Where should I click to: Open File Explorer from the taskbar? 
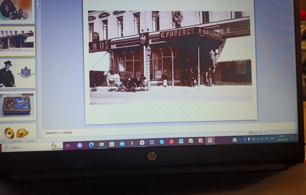[x=102, y=144]
